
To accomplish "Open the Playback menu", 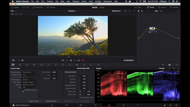I will coord(76,1).
